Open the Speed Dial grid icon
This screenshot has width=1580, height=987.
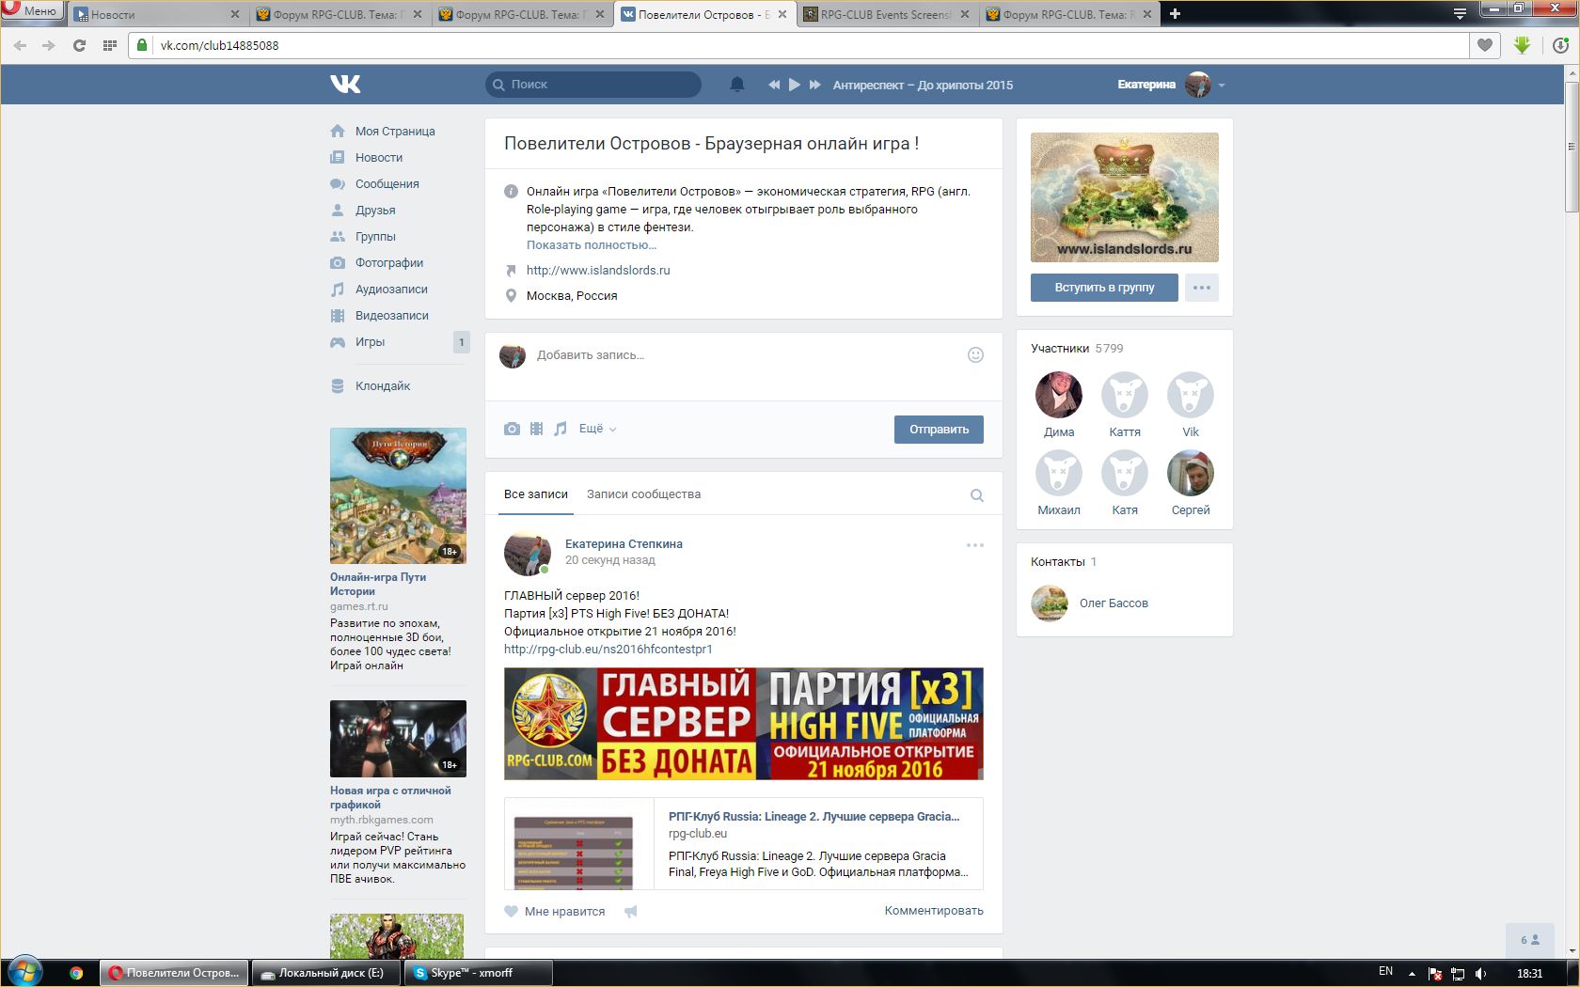(110, 45)
